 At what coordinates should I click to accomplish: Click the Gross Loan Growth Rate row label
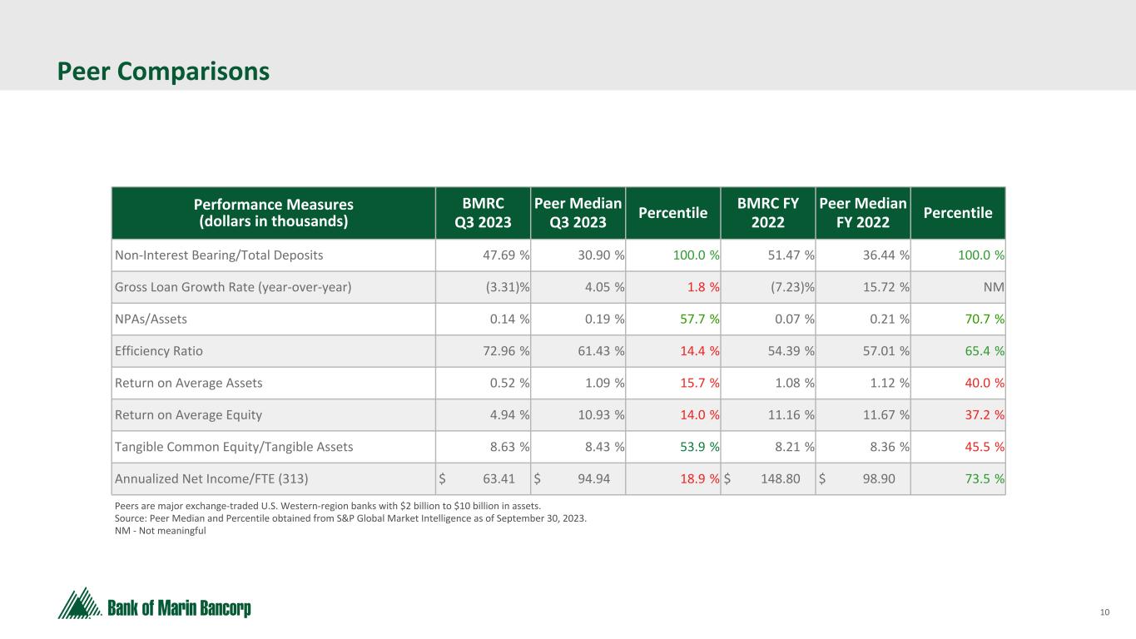click(233, 288)
